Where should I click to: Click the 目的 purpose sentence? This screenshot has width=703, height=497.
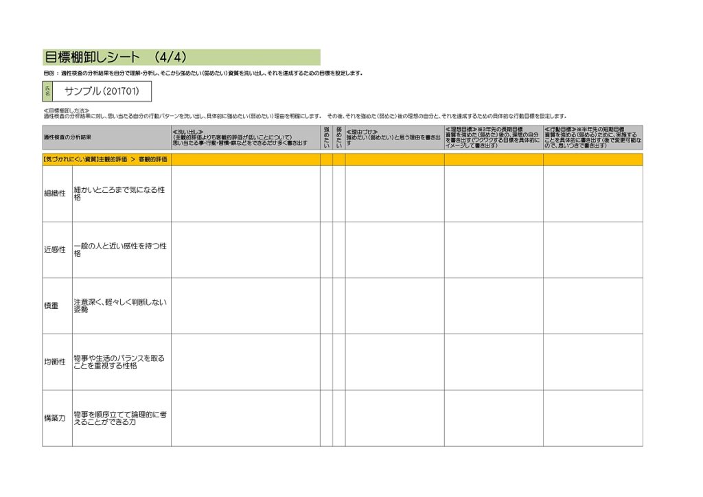point(203,73)
